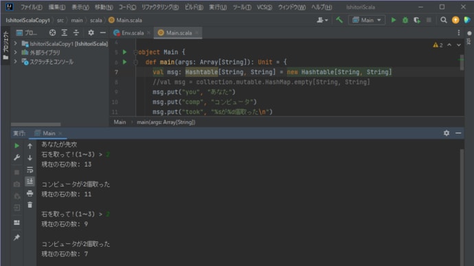Open the ビルド(B) menu
This screenshot has width=474, height=266.
(194, 7)
